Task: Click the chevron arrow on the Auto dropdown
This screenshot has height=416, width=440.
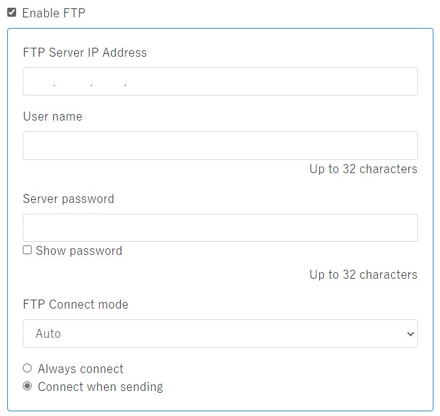Action: 410,334
